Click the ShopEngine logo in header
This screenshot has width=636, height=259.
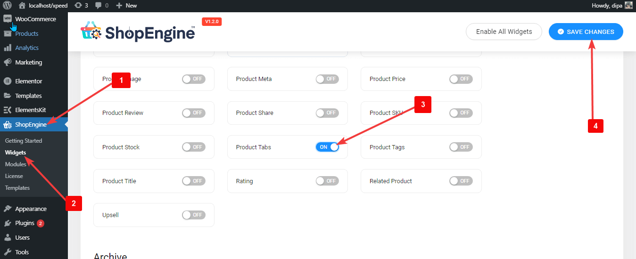click(x=138, y=32)
